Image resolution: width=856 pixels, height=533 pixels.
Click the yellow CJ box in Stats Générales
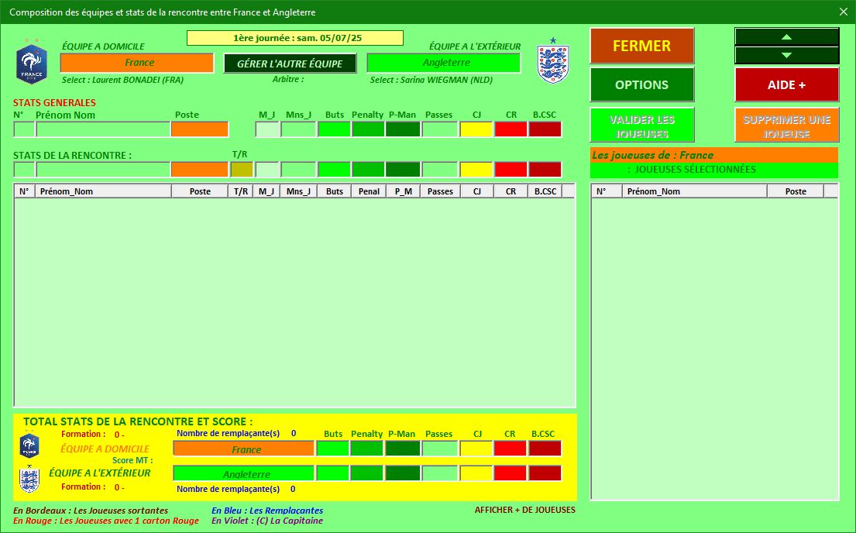click(x=476, y=129)
